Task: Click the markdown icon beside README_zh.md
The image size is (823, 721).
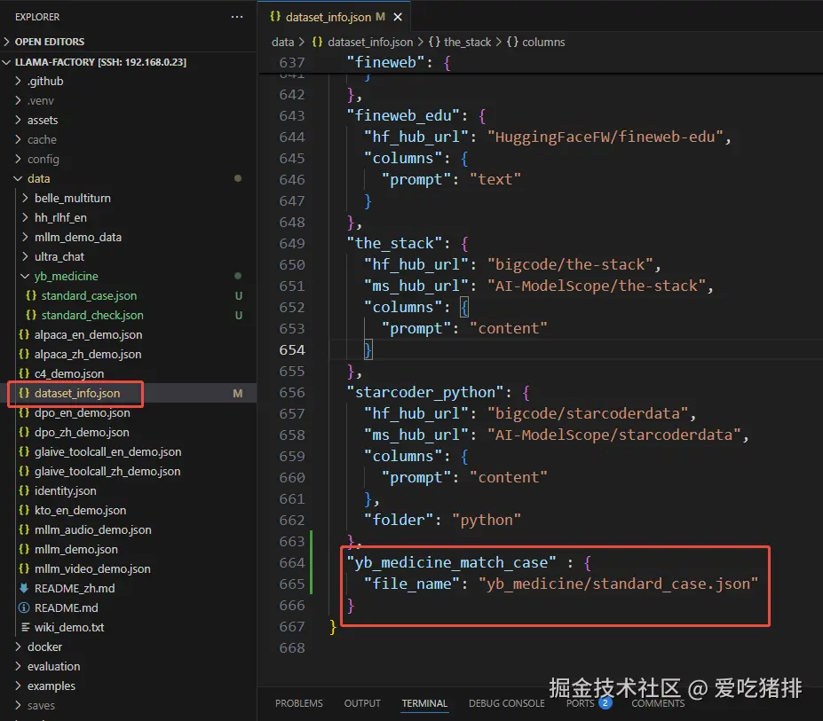Action: click(x=24, y=588)
